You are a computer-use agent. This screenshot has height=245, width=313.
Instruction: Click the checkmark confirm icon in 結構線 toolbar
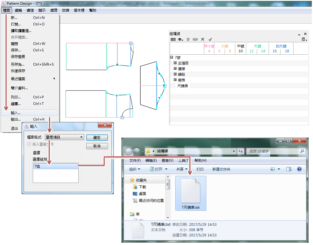coord(210,39)
